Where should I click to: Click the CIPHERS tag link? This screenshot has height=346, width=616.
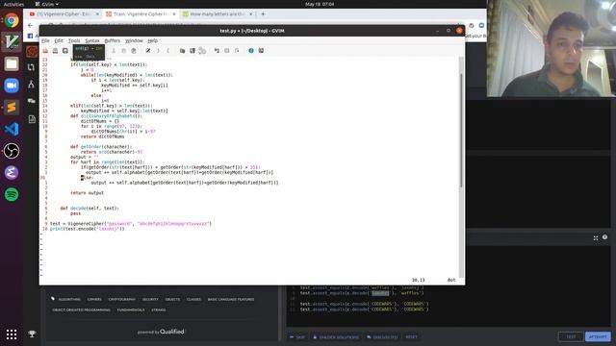click(94, 299)
